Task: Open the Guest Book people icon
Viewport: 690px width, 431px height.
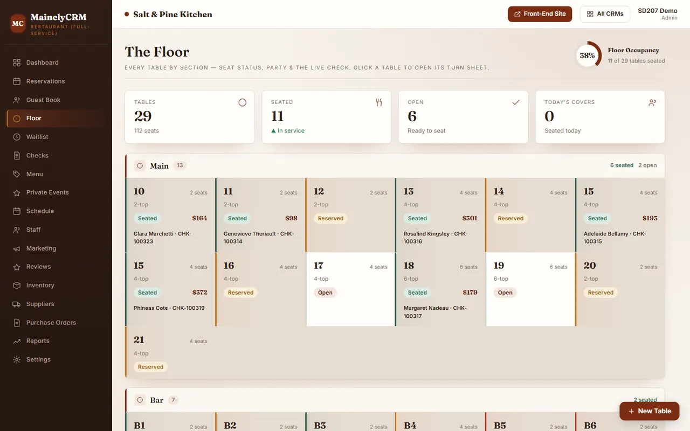Action: [x=17, y=100]
